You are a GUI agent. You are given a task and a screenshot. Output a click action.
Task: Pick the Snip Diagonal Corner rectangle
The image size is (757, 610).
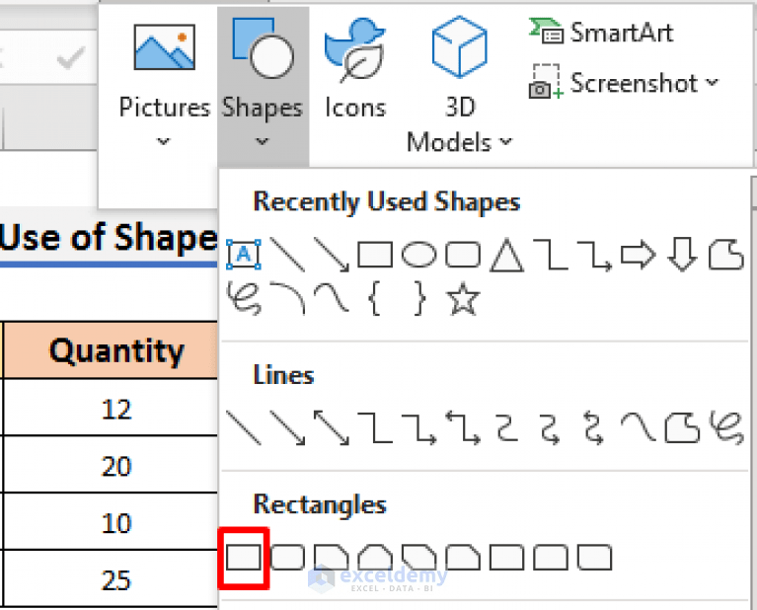(419, 558)
